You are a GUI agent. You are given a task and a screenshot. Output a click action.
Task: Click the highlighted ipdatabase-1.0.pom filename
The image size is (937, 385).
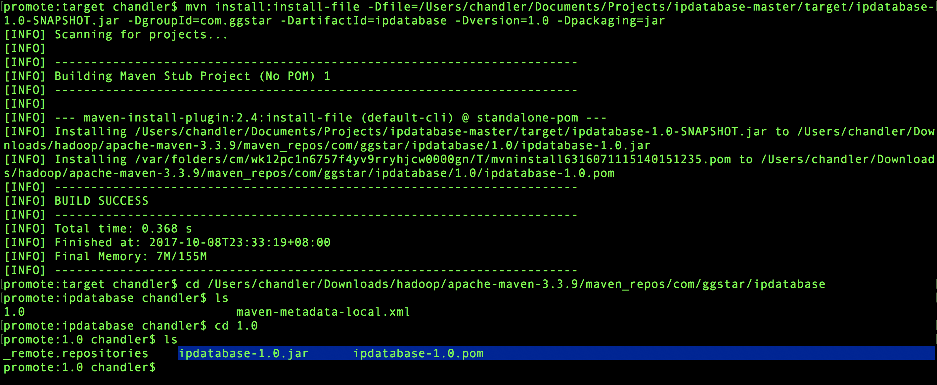tap(418, 353)
